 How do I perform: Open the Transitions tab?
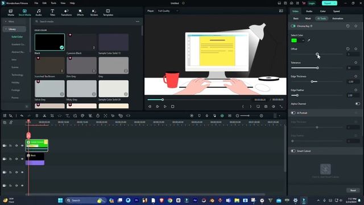pos(66,13)
